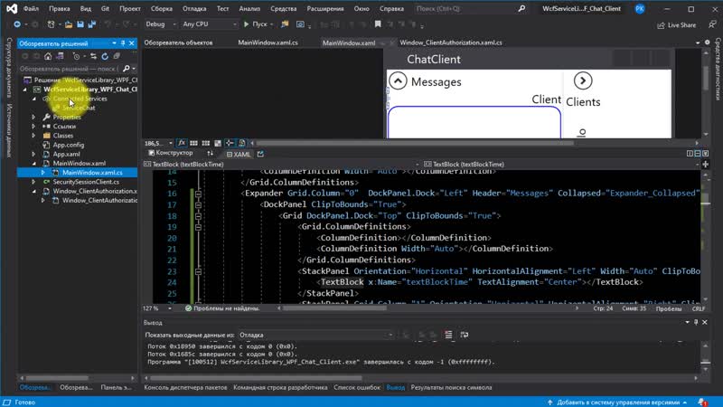This screenshot has width=723, height=407.
Task: Open the Расширения menu
Action: 325,8
